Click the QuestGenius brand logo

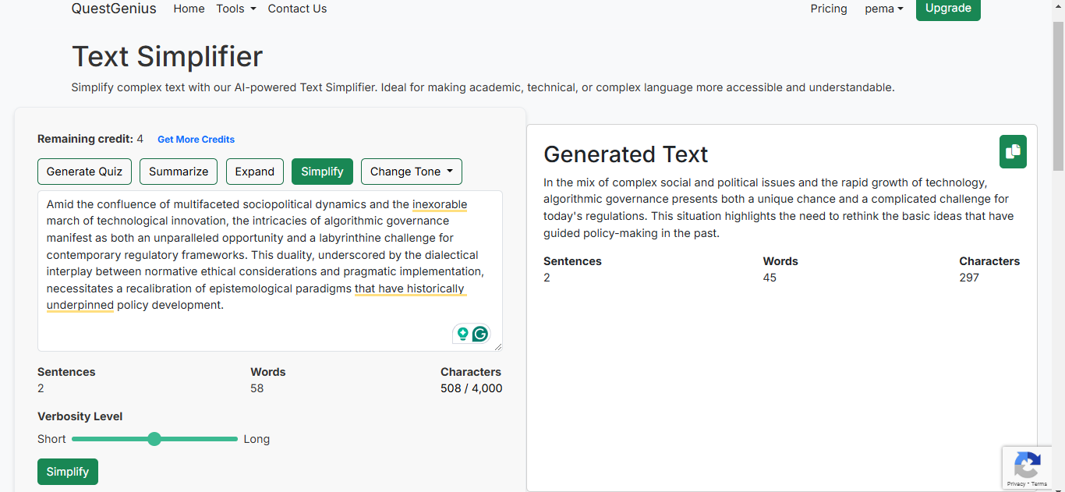(114, 9)
